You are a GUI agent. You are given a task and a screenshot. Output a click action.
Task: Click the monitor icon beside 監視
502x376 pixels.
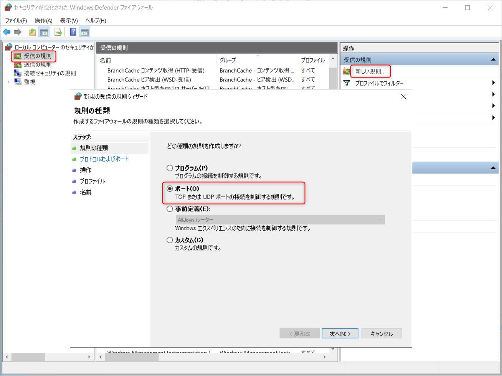pos(18,81)
